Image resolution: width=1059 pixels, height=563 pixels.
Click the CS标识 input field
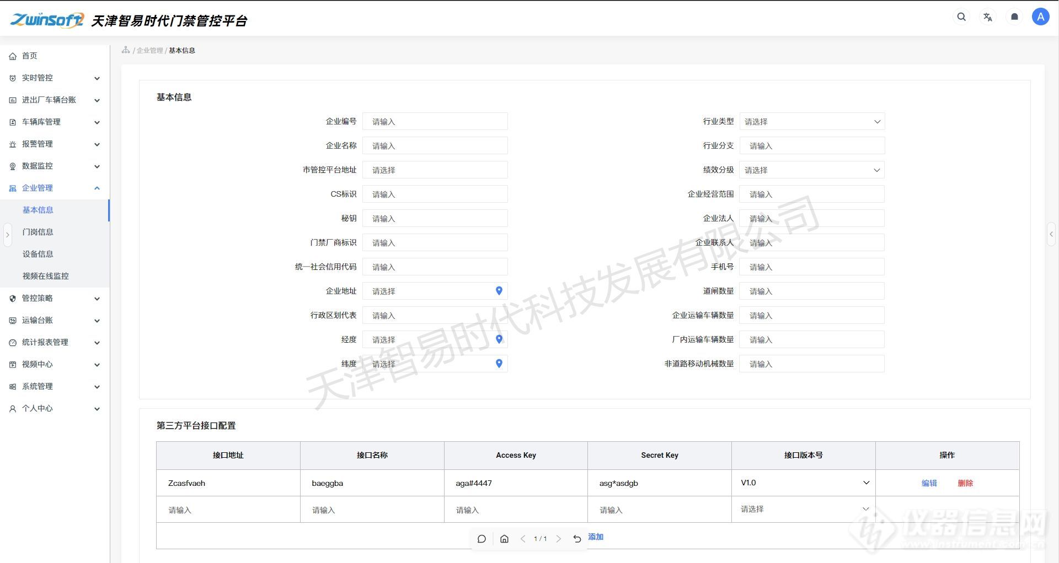tap(435, 194)
